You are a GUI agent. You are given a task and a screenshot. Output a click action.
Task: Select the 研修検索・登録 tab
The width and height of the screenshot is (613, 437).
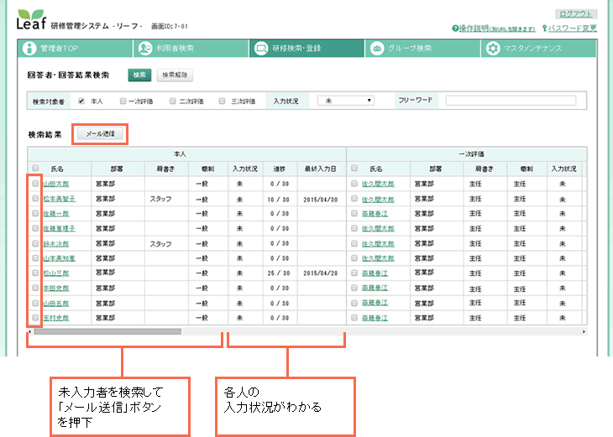306,49
